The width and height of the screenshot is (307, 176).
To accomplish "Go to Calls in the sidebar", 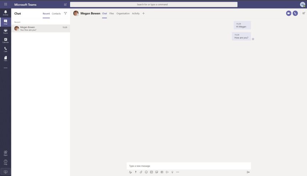I will (x=5, y=49).
